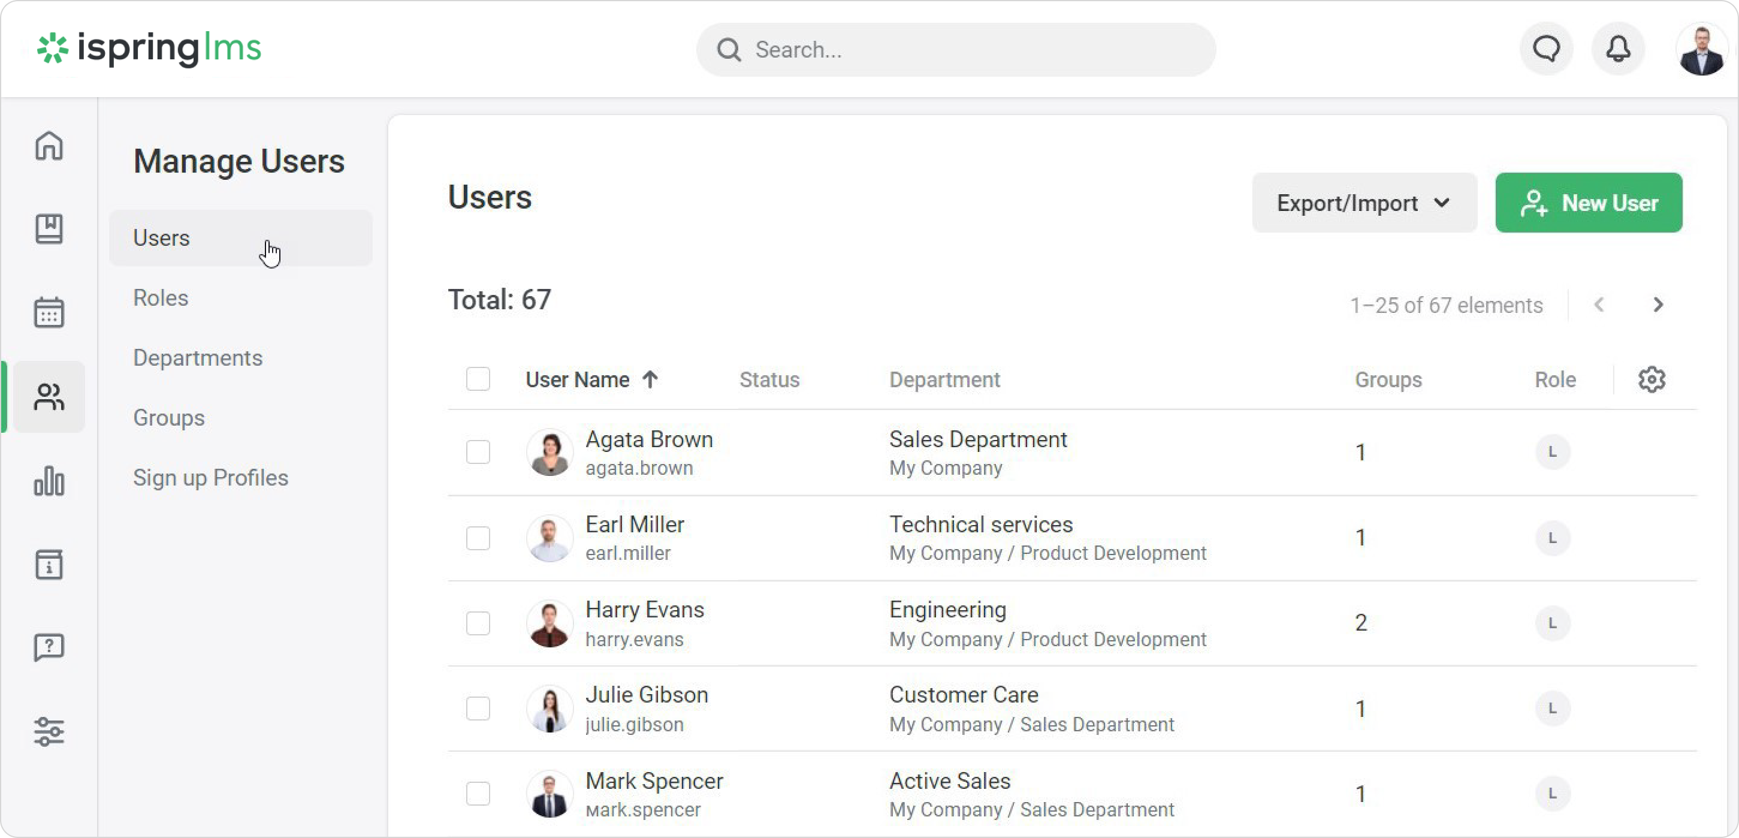Image resolution: width=1739 pixels, height=838 pixels.
Task: Sort by the User Name column arrow
Action: [650, 379]
